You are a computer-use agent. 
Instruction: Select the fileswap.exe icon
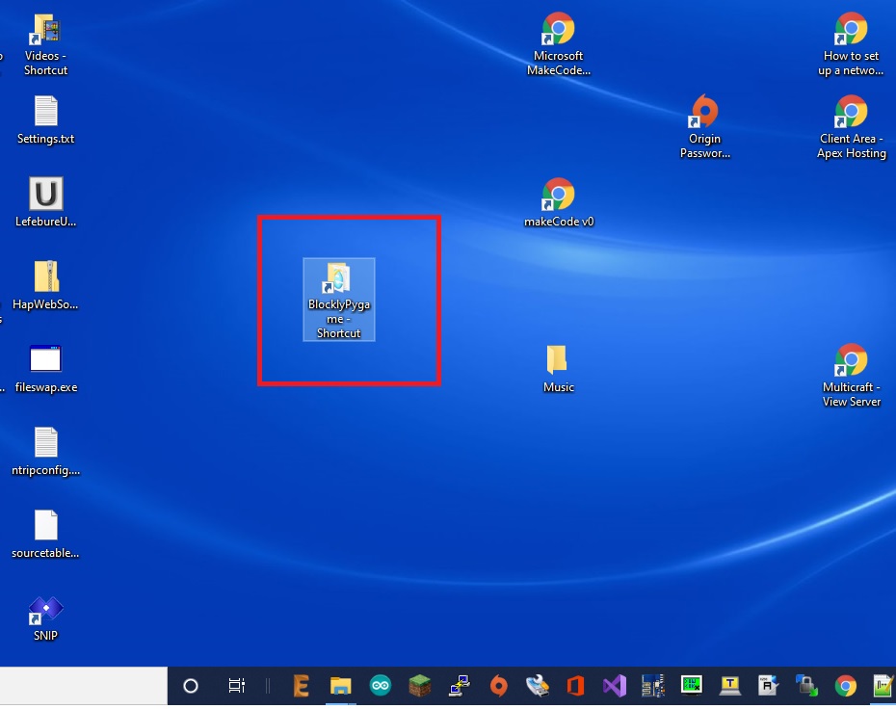[45, 360]
